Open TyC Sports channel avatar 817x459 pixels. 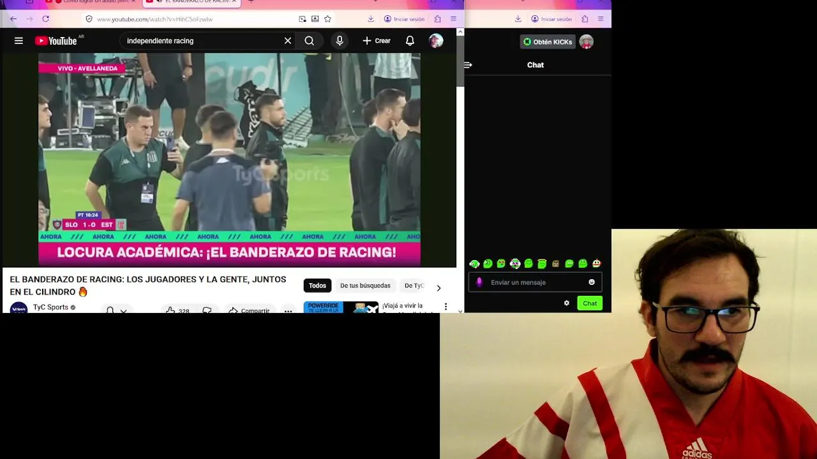pyautogui.click(x=19, y=309)
